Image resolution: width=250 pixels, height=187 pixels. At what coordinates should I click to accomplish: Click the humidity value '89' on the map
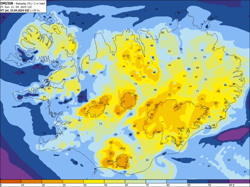pos(189,69)
